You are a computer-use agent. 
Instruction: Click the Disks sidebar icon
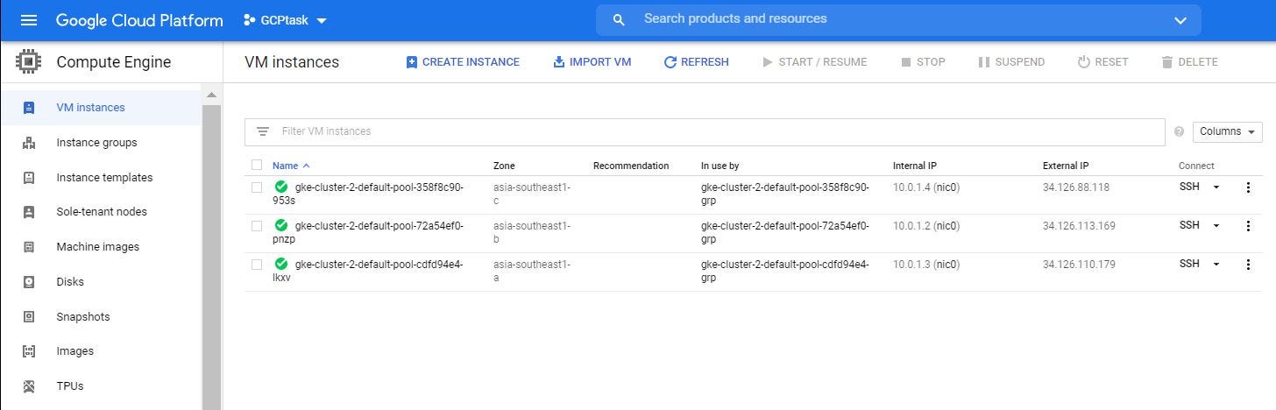(29, 282)
